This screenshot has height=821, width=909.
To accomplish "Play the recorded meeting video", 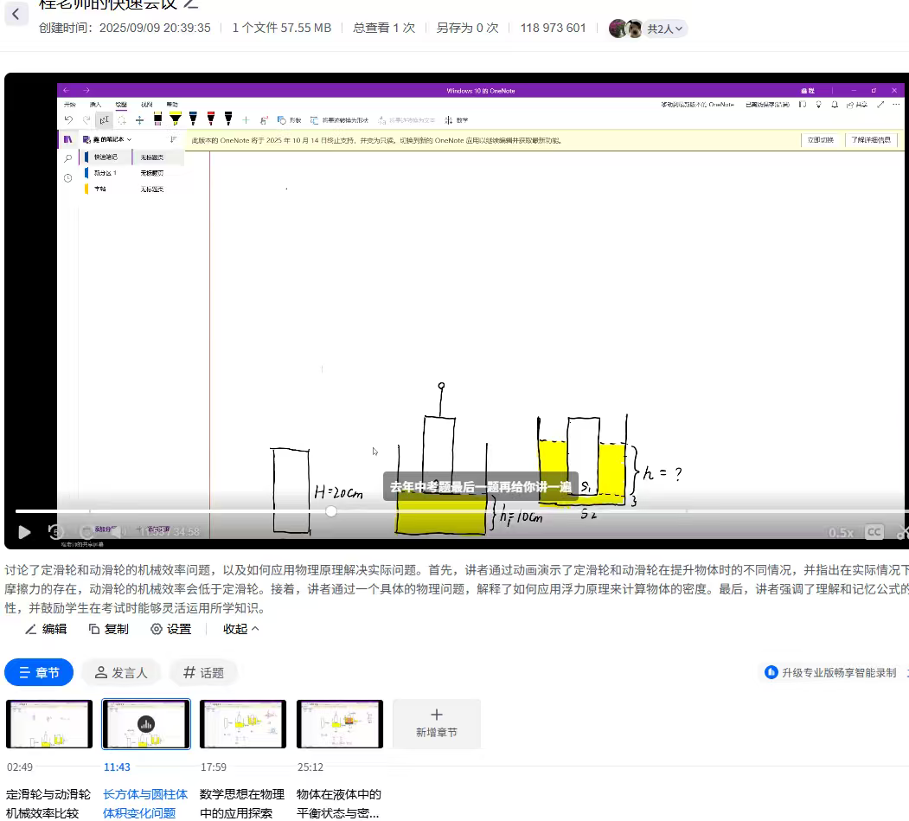I will pos(24,532).
